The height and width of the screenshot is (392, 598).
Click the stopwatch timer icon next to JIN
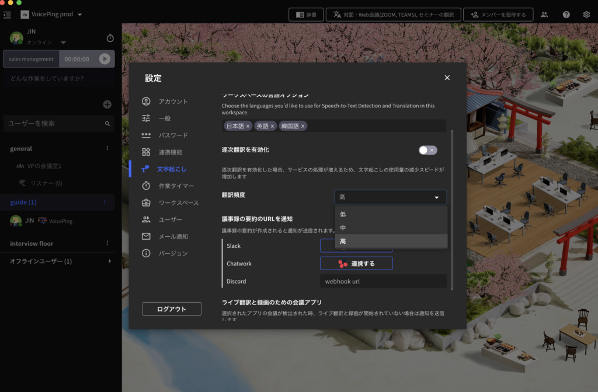110,37
